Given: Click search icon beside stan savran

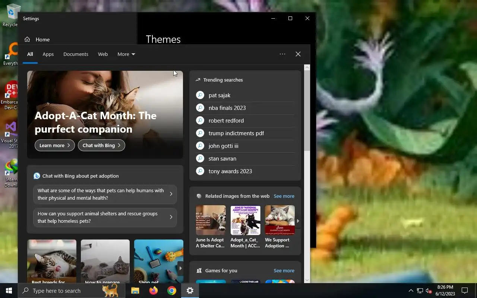Looking at the screenshot, I should click(x=200, y=158).
